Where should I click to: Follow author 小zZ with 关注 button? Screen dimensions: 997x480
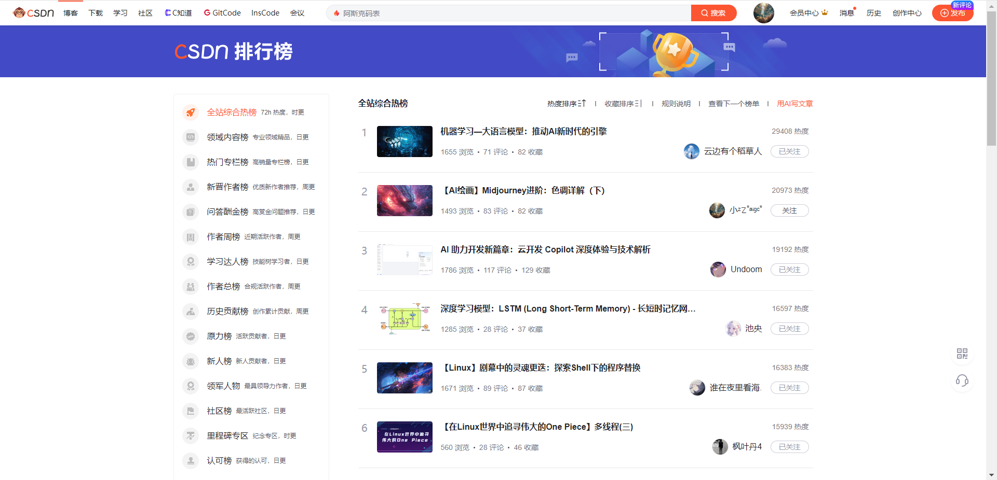point(789,210)
